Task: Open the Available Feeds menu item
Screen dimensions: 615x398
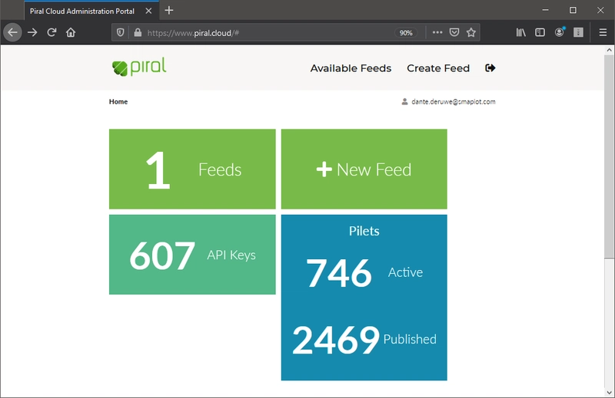Action: point(351,68)
